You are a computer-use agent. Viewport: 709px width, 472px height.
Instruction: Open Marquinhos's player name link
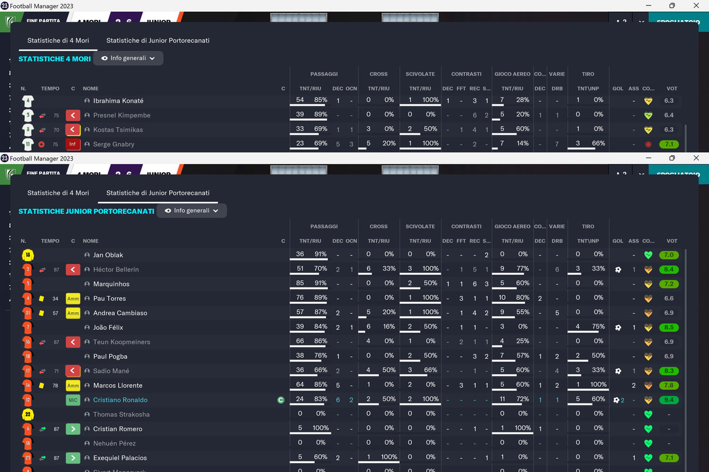[111, 284]
